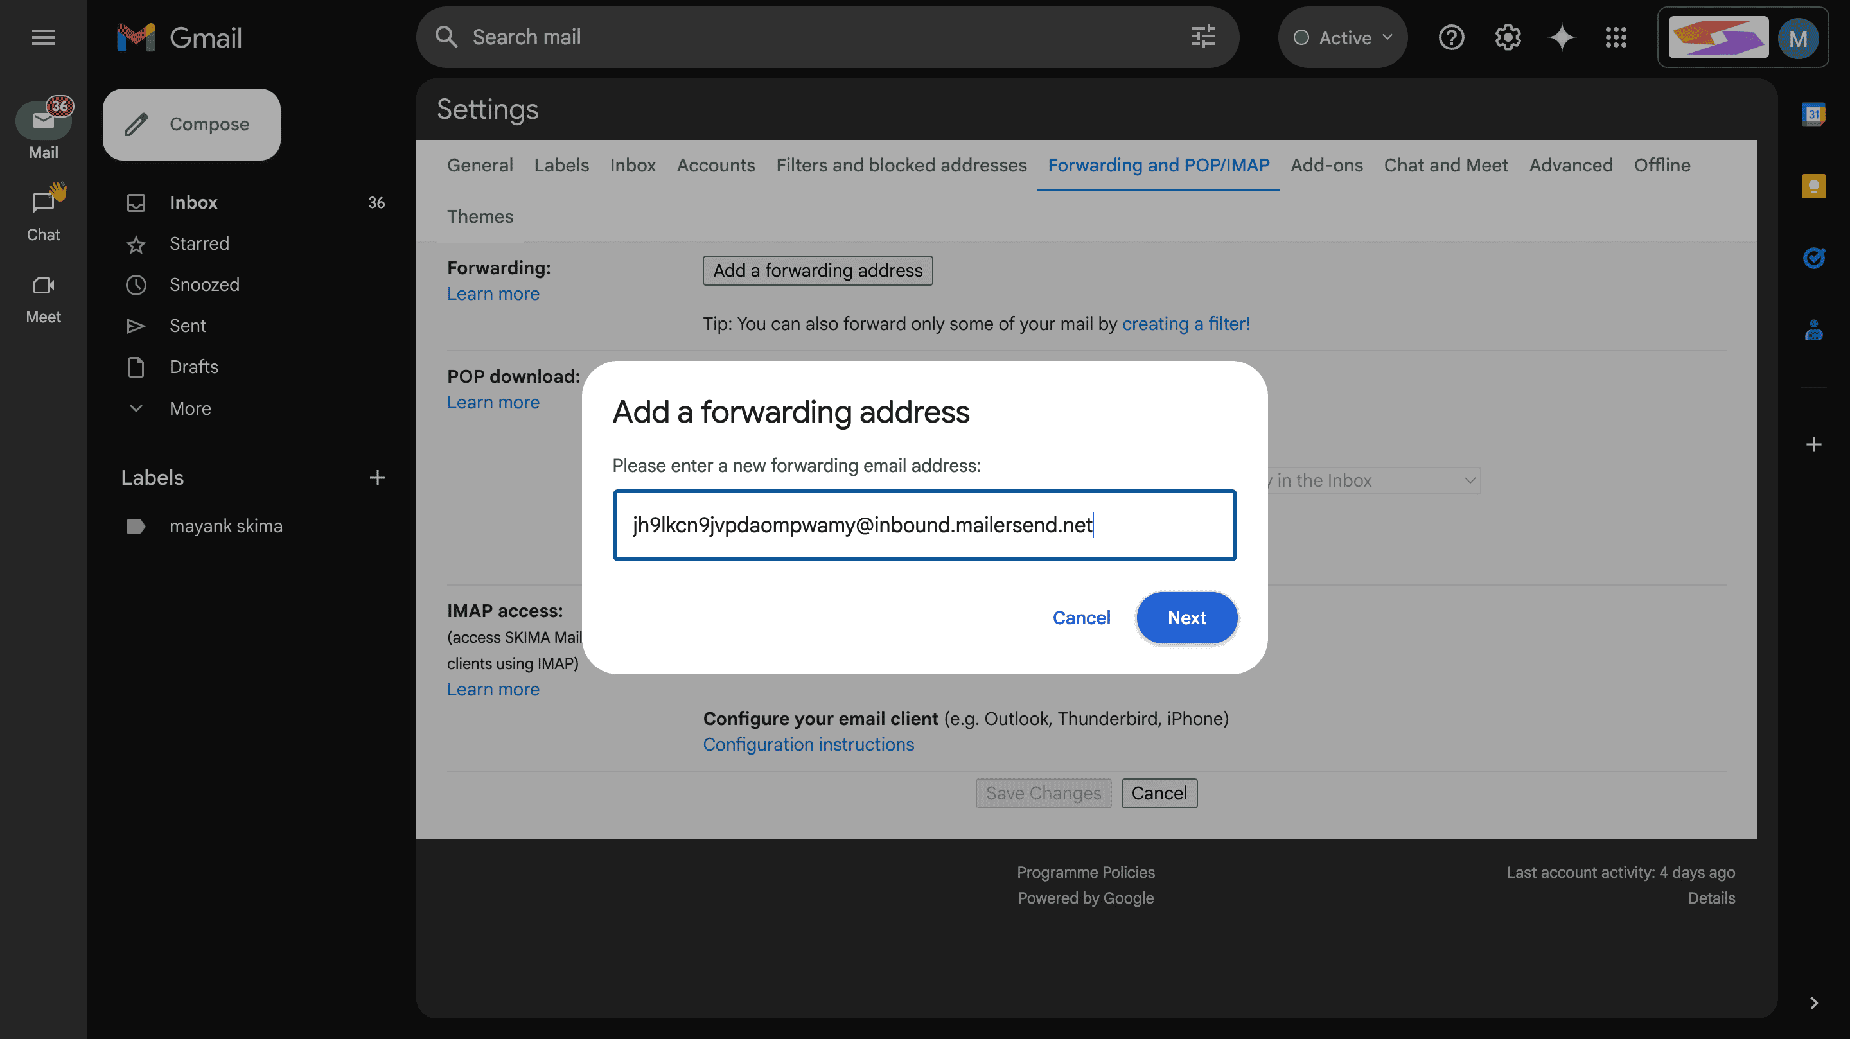Open the creating a filter link
This screenshot has height=1039, width=1850.
pos(1186,324)
